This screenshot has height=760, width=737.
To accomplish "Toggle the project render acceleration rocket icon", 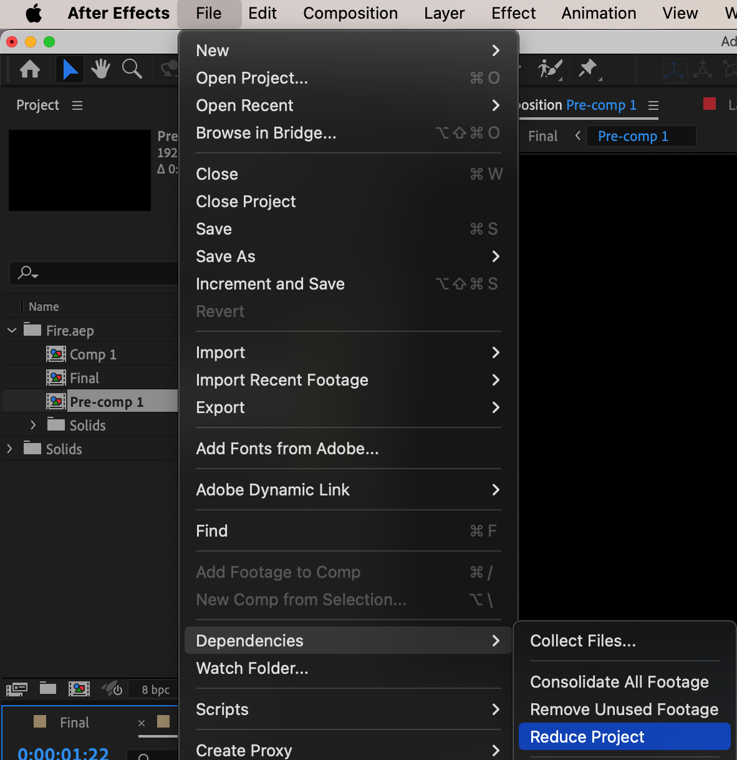I will pyautogui.click(x=112, y=689).
